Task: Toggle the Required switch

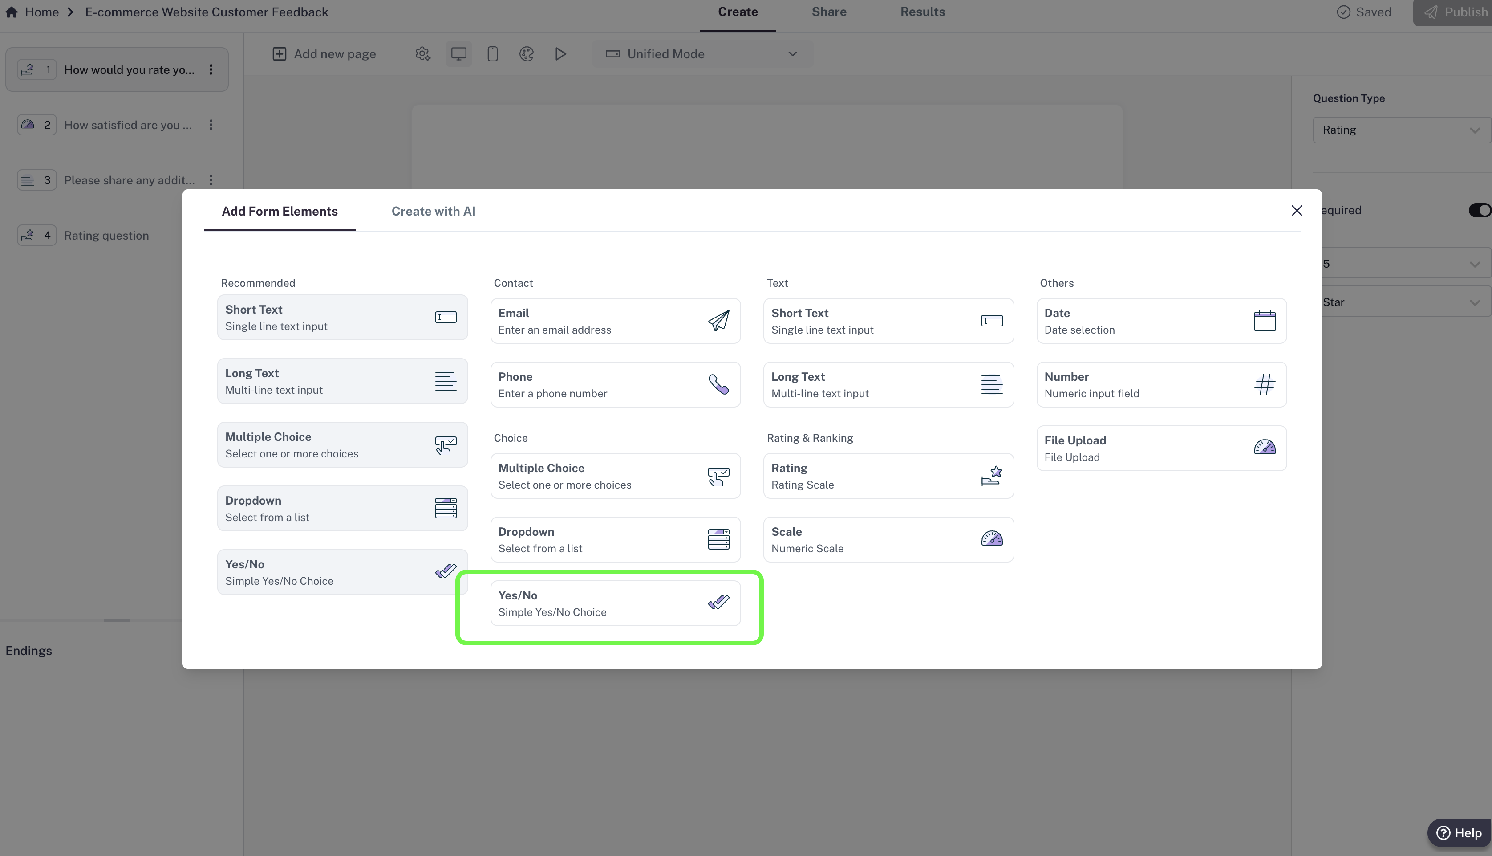Action: click(x=1479, y=211)
